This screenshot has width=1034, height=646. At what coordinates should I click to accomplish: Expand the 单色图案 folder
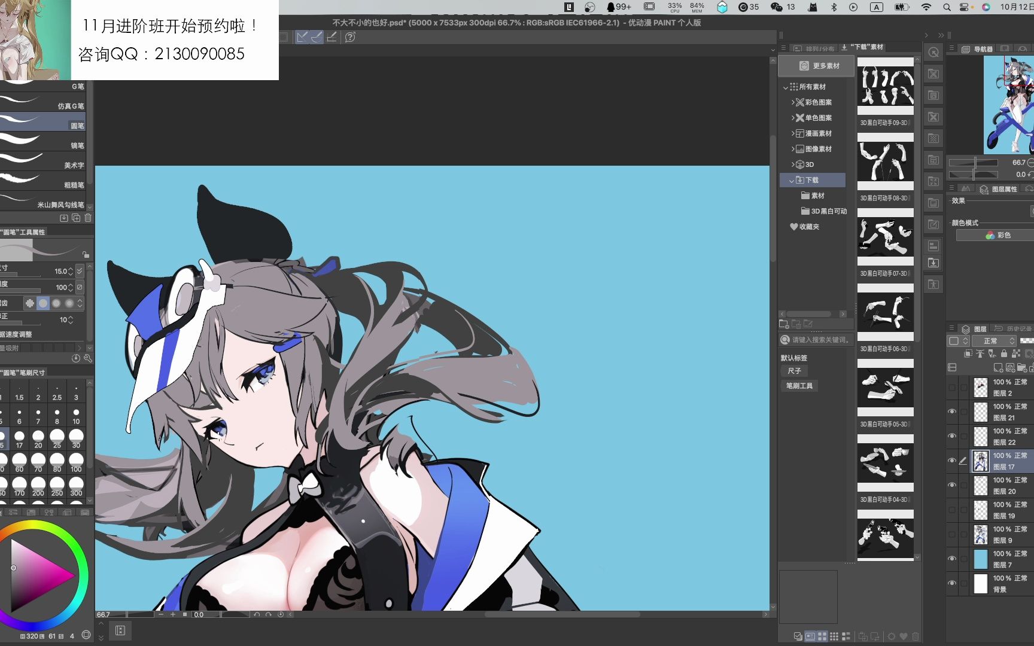pos(793,118)
